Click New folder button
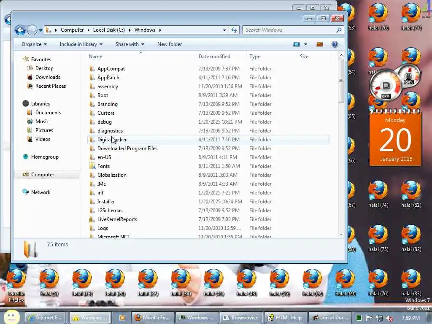432x324 pixels. (x=170, y=44)
